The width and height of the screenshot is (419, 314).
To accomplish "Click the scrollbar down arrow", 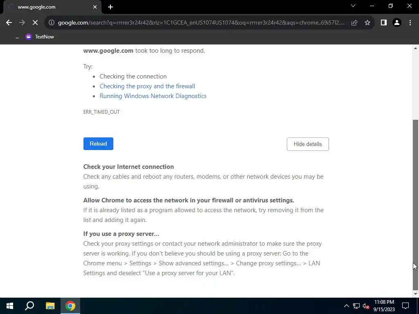I will pos(415,294).
